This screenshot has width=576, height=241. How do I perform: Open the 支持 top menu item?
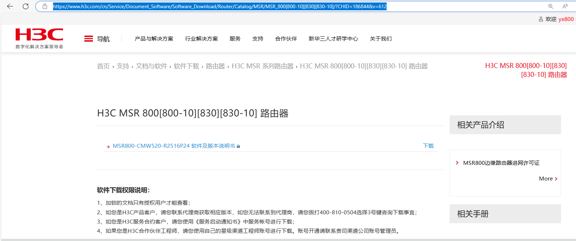(x=258, y=38)
